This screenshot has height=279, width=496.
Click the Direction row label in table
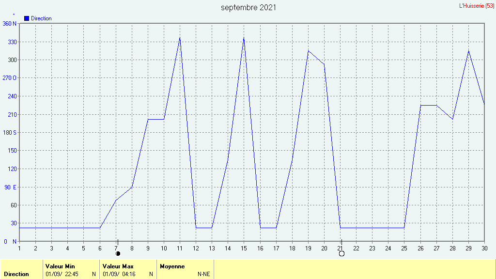tap(16, 274)
